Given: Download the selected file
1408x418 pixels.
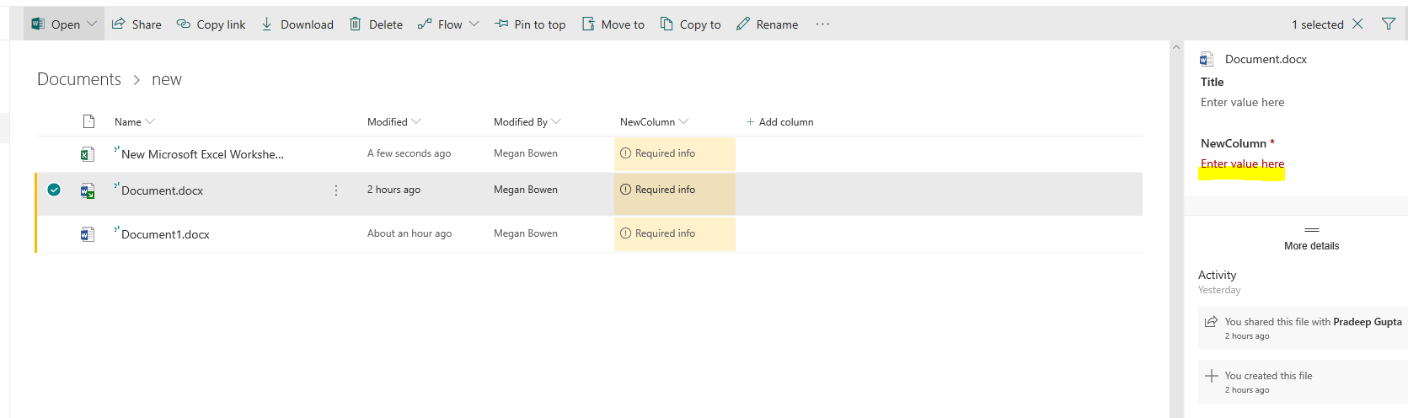Looking at the screenshot, I should pyautogui.click(x=297, y=24).
